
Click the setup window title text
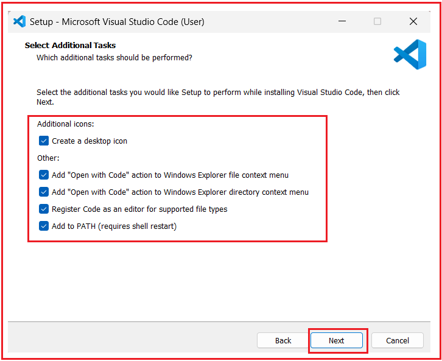click(x=117, y=22)
